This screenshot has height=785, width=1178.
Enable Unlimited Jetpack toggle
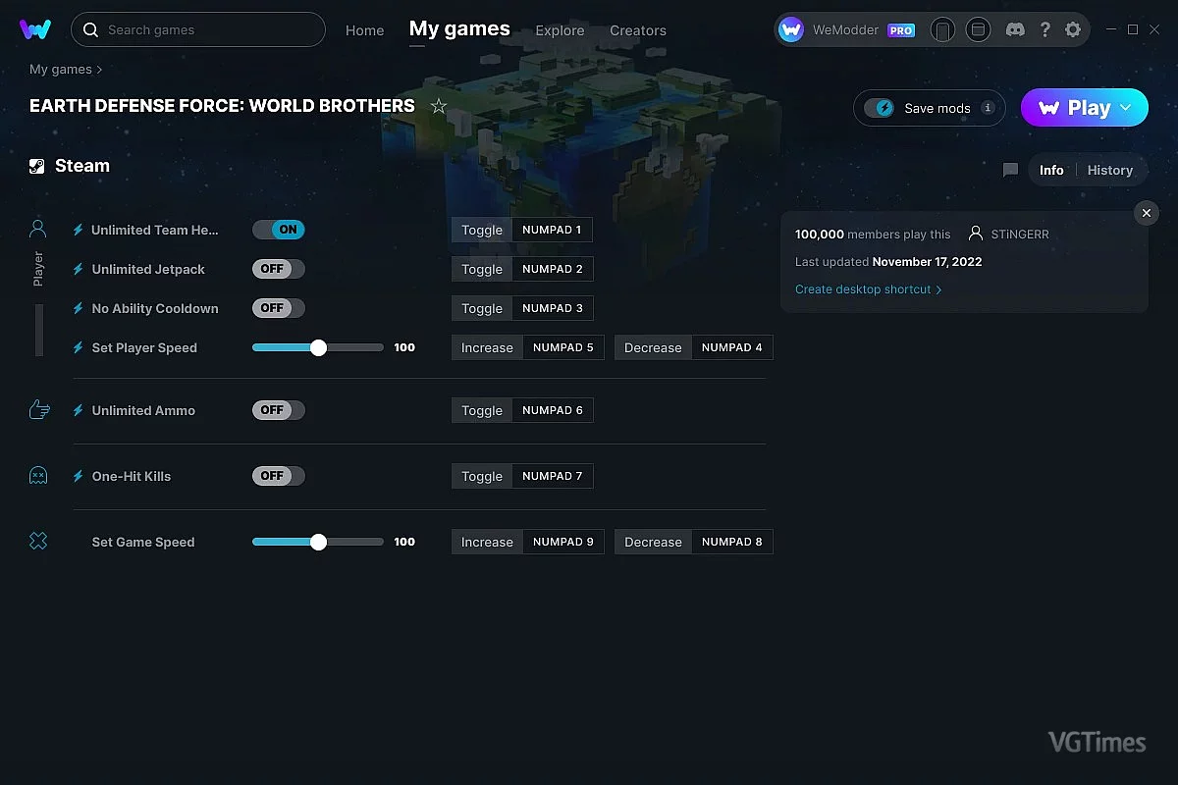279,269
